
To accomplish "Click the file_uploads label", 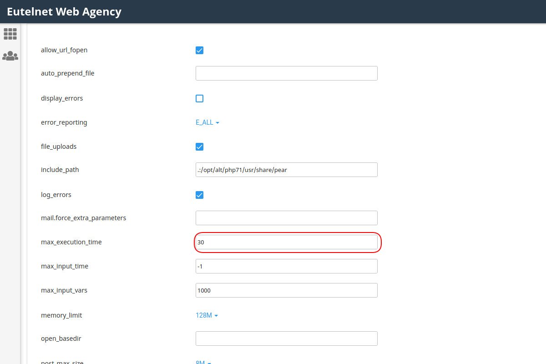I will point(59,147).
